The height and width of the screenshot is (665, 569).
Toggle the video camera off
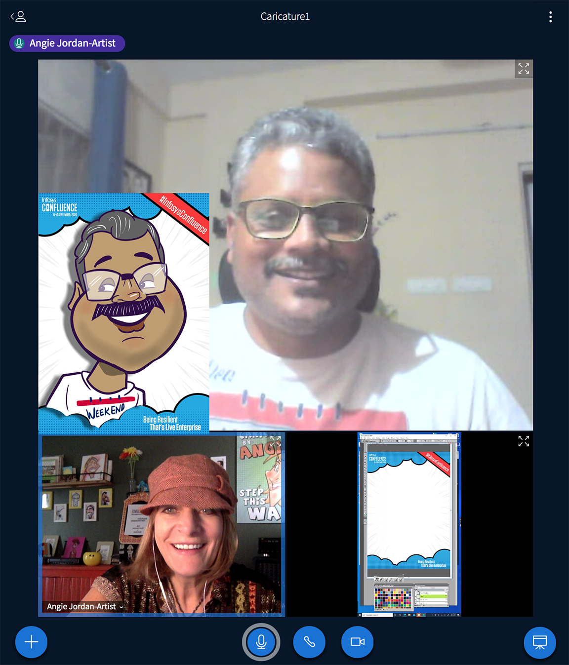tap(357, 642)
